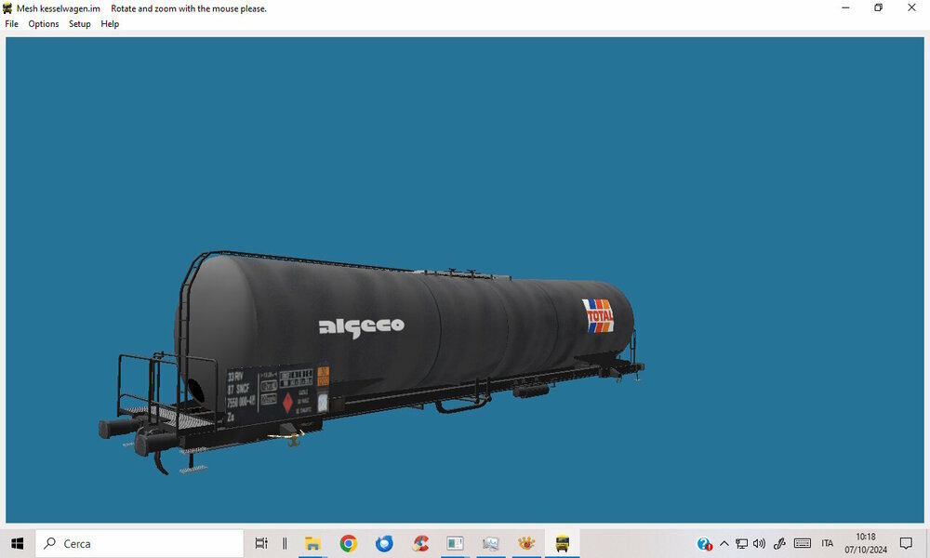
Task: Click the Cerca search box in taskbar
Action: tap(139, 543)
